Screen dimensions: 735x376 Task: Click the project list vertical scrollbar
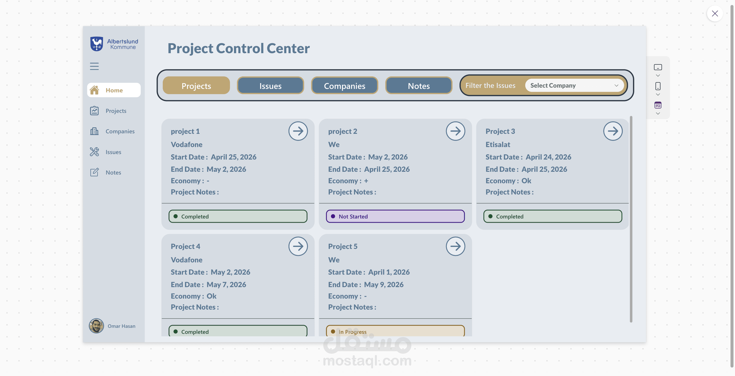coord(631,219)
